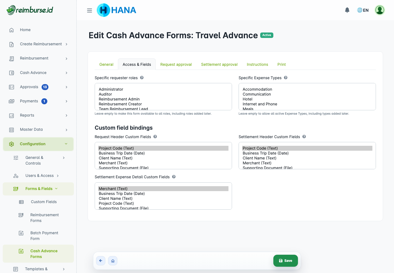Open help for Settlement Header Custom Fields
Screen dimensions: 394x273
point(304,136)
